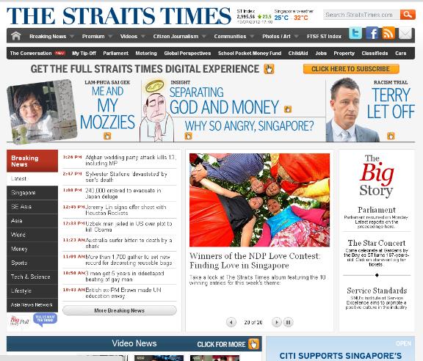Open The Conversation in the secondary nav bar
This screenshot has width=423, height=361.
[31, 53]
